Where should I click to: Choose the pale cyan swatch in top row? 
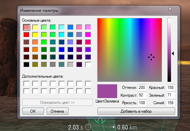pos(62,27)
